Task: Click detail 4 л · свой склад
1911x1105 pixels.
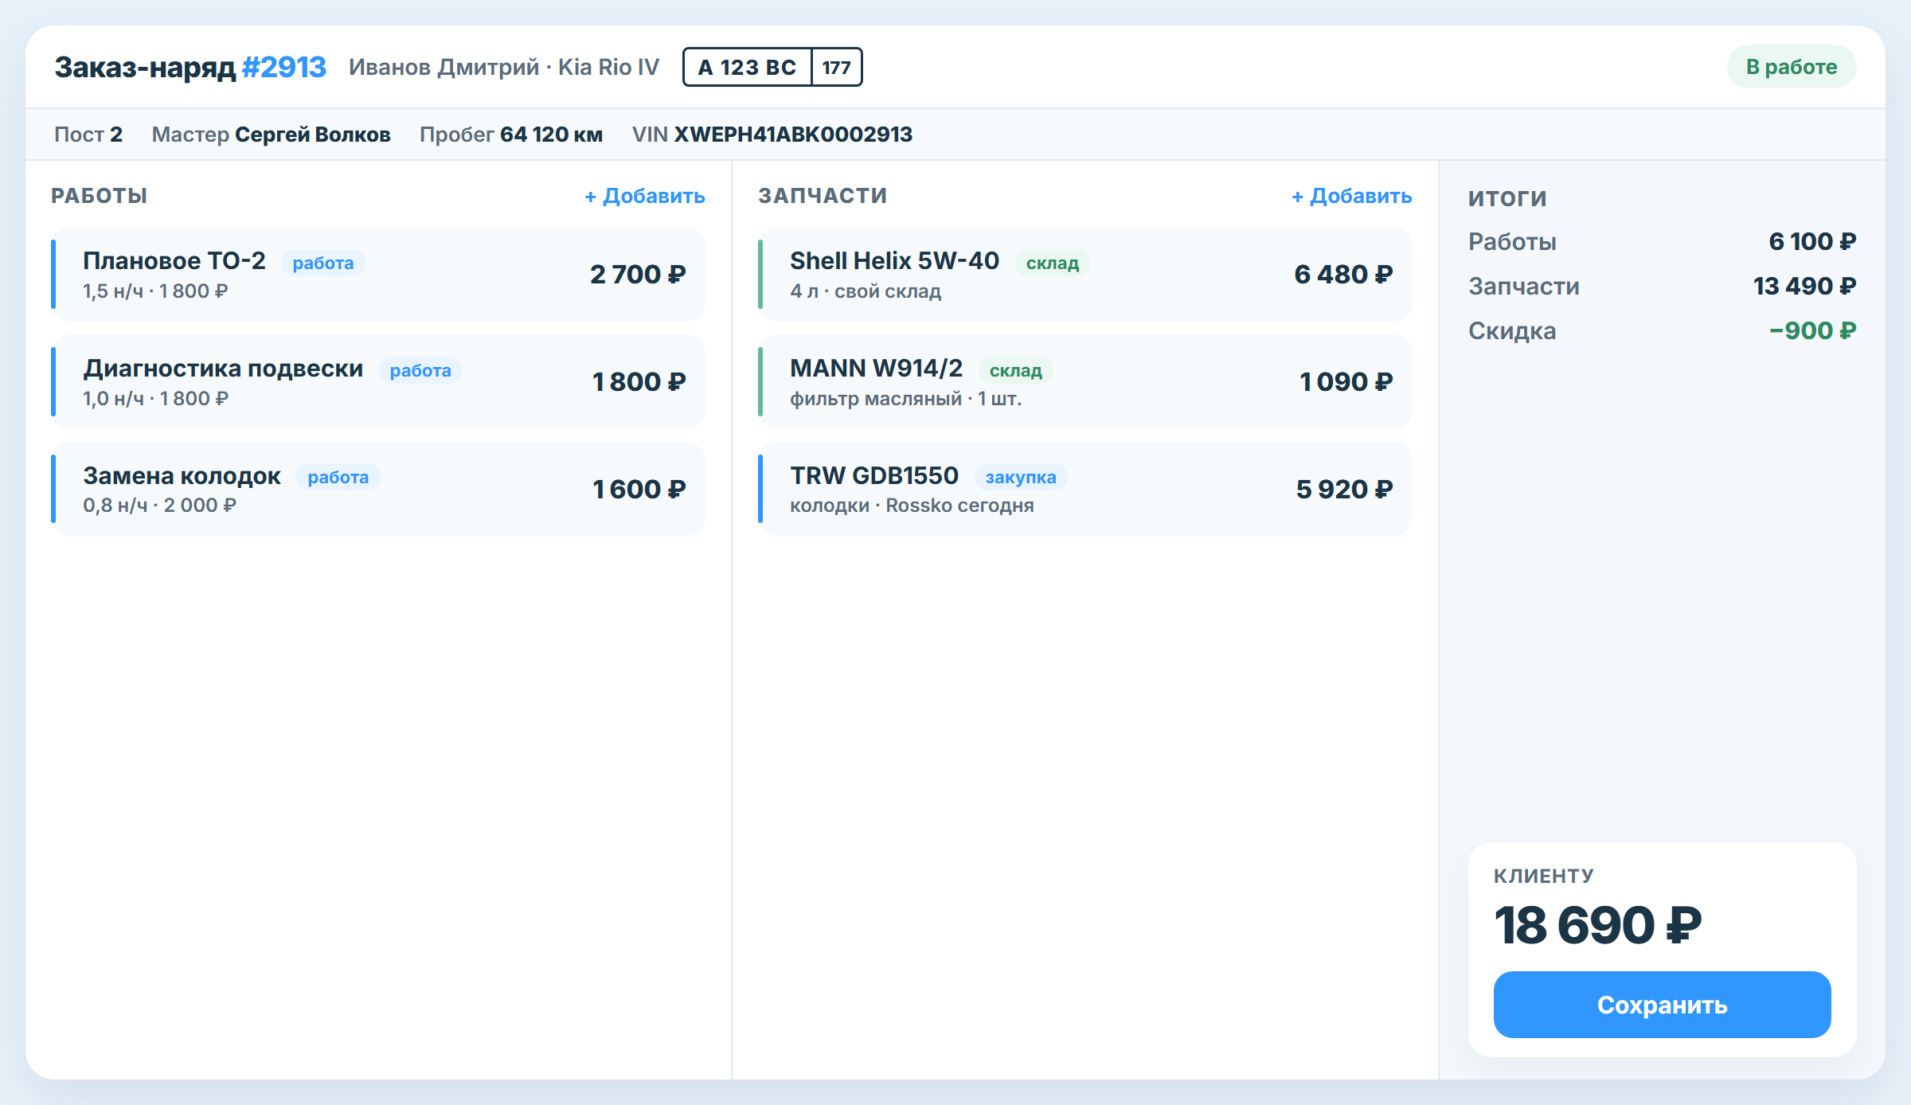Action: (866, 291)
